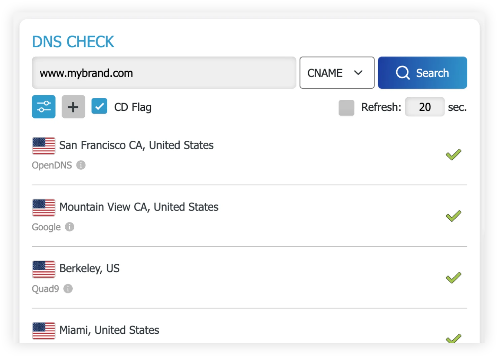Click the refresh seconds field showing 20

425,107
